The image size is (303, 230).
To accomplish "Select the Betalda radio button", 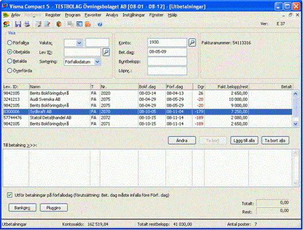I will point(9,61).
